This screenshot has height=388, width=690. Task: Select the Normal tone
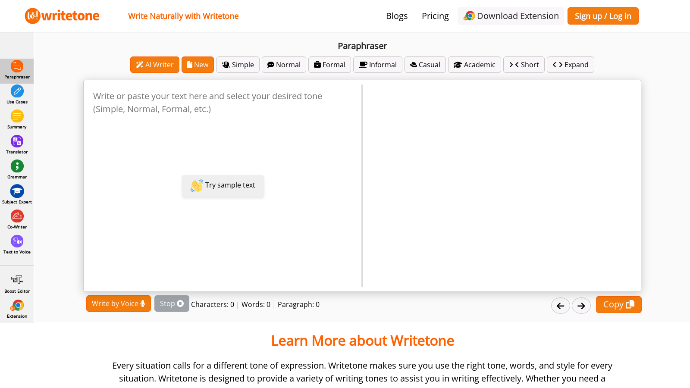pyautogui.click(x=284, y=65)
